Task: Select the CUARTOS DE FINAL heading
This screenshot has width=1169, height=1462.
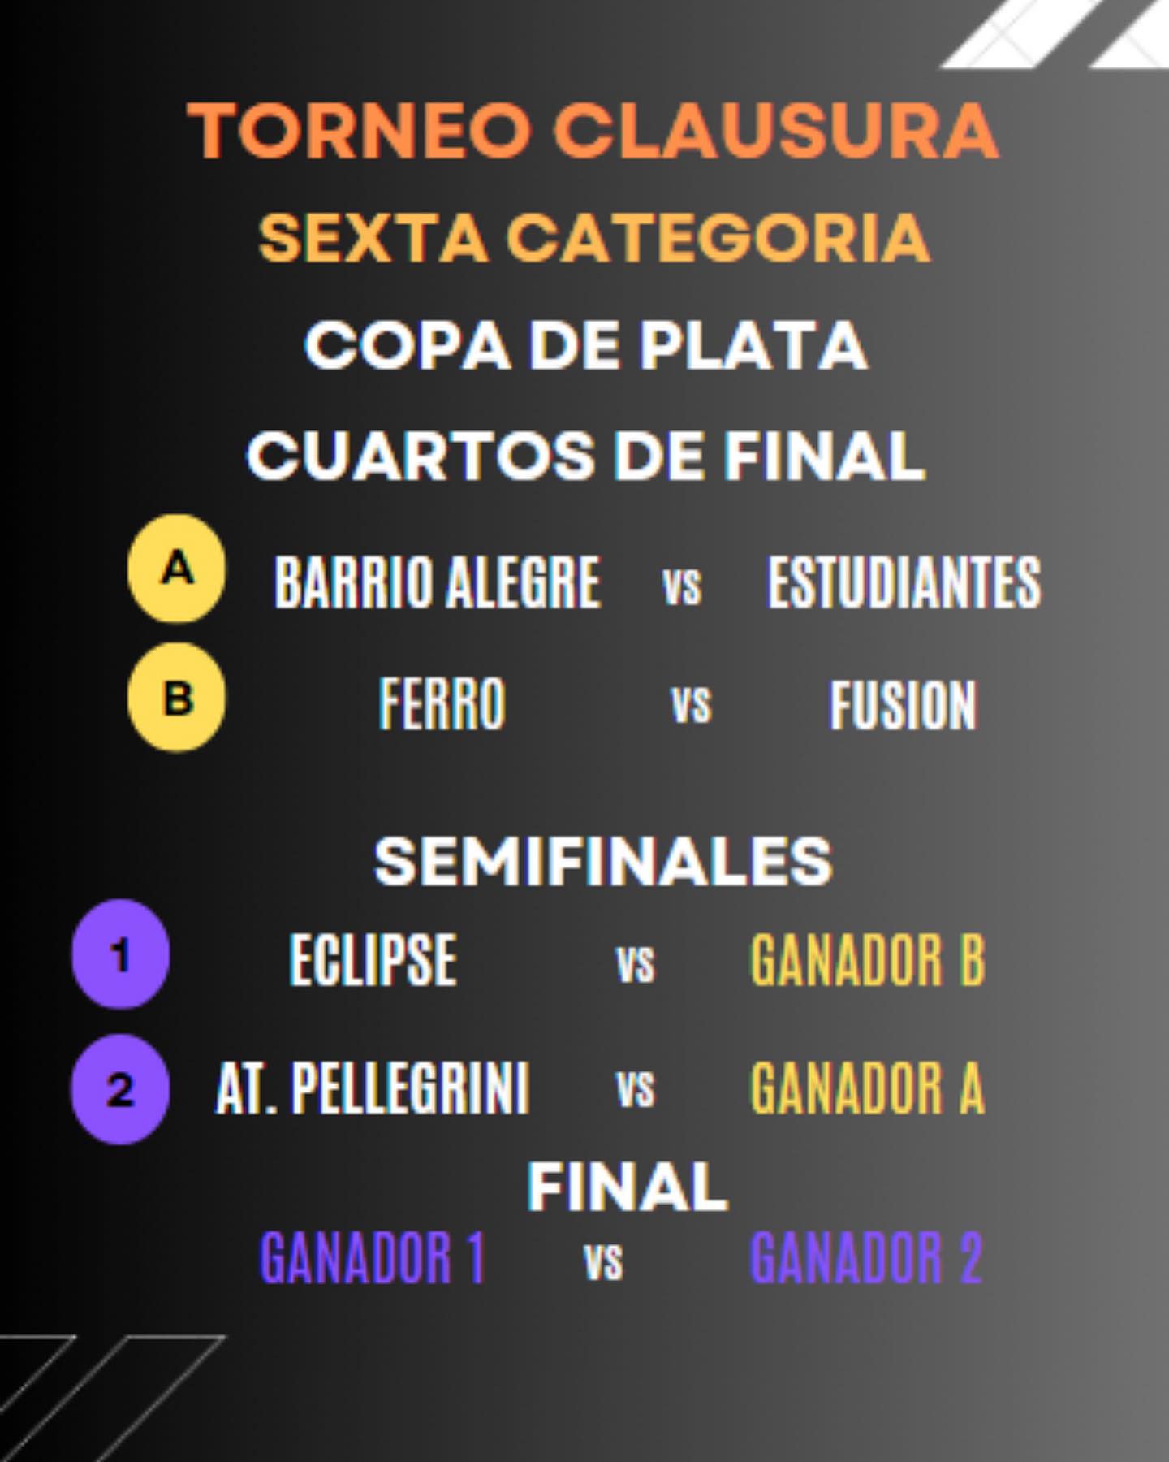Action: [586, 455]
